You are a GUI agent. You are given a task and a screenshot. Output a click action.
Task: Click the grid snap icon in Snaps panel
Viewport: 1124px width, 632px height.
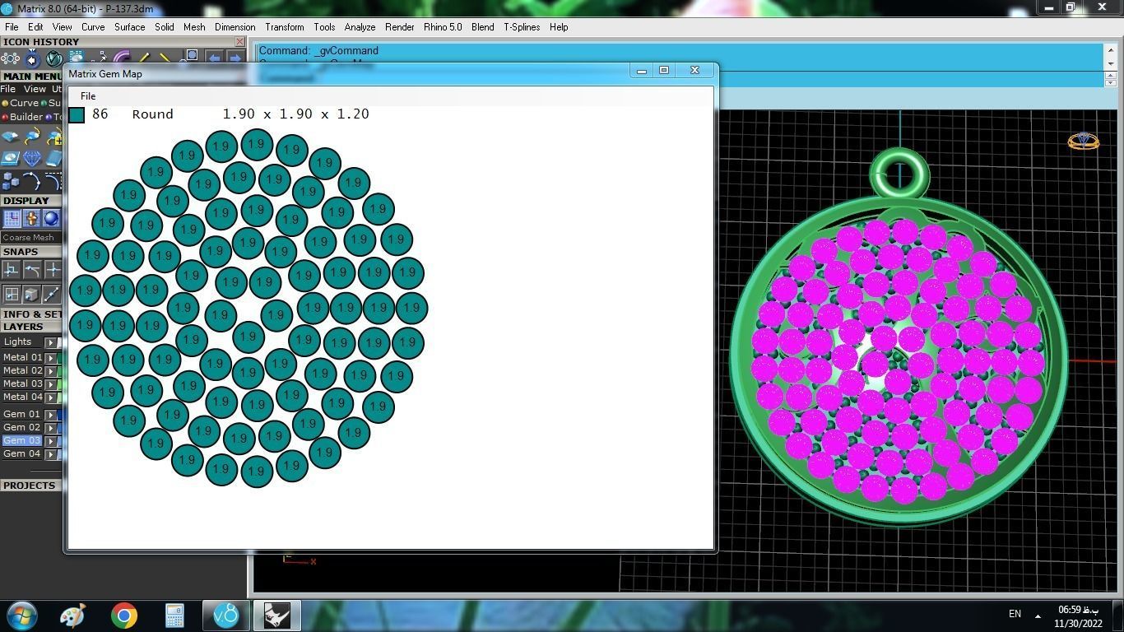[12, 294]
